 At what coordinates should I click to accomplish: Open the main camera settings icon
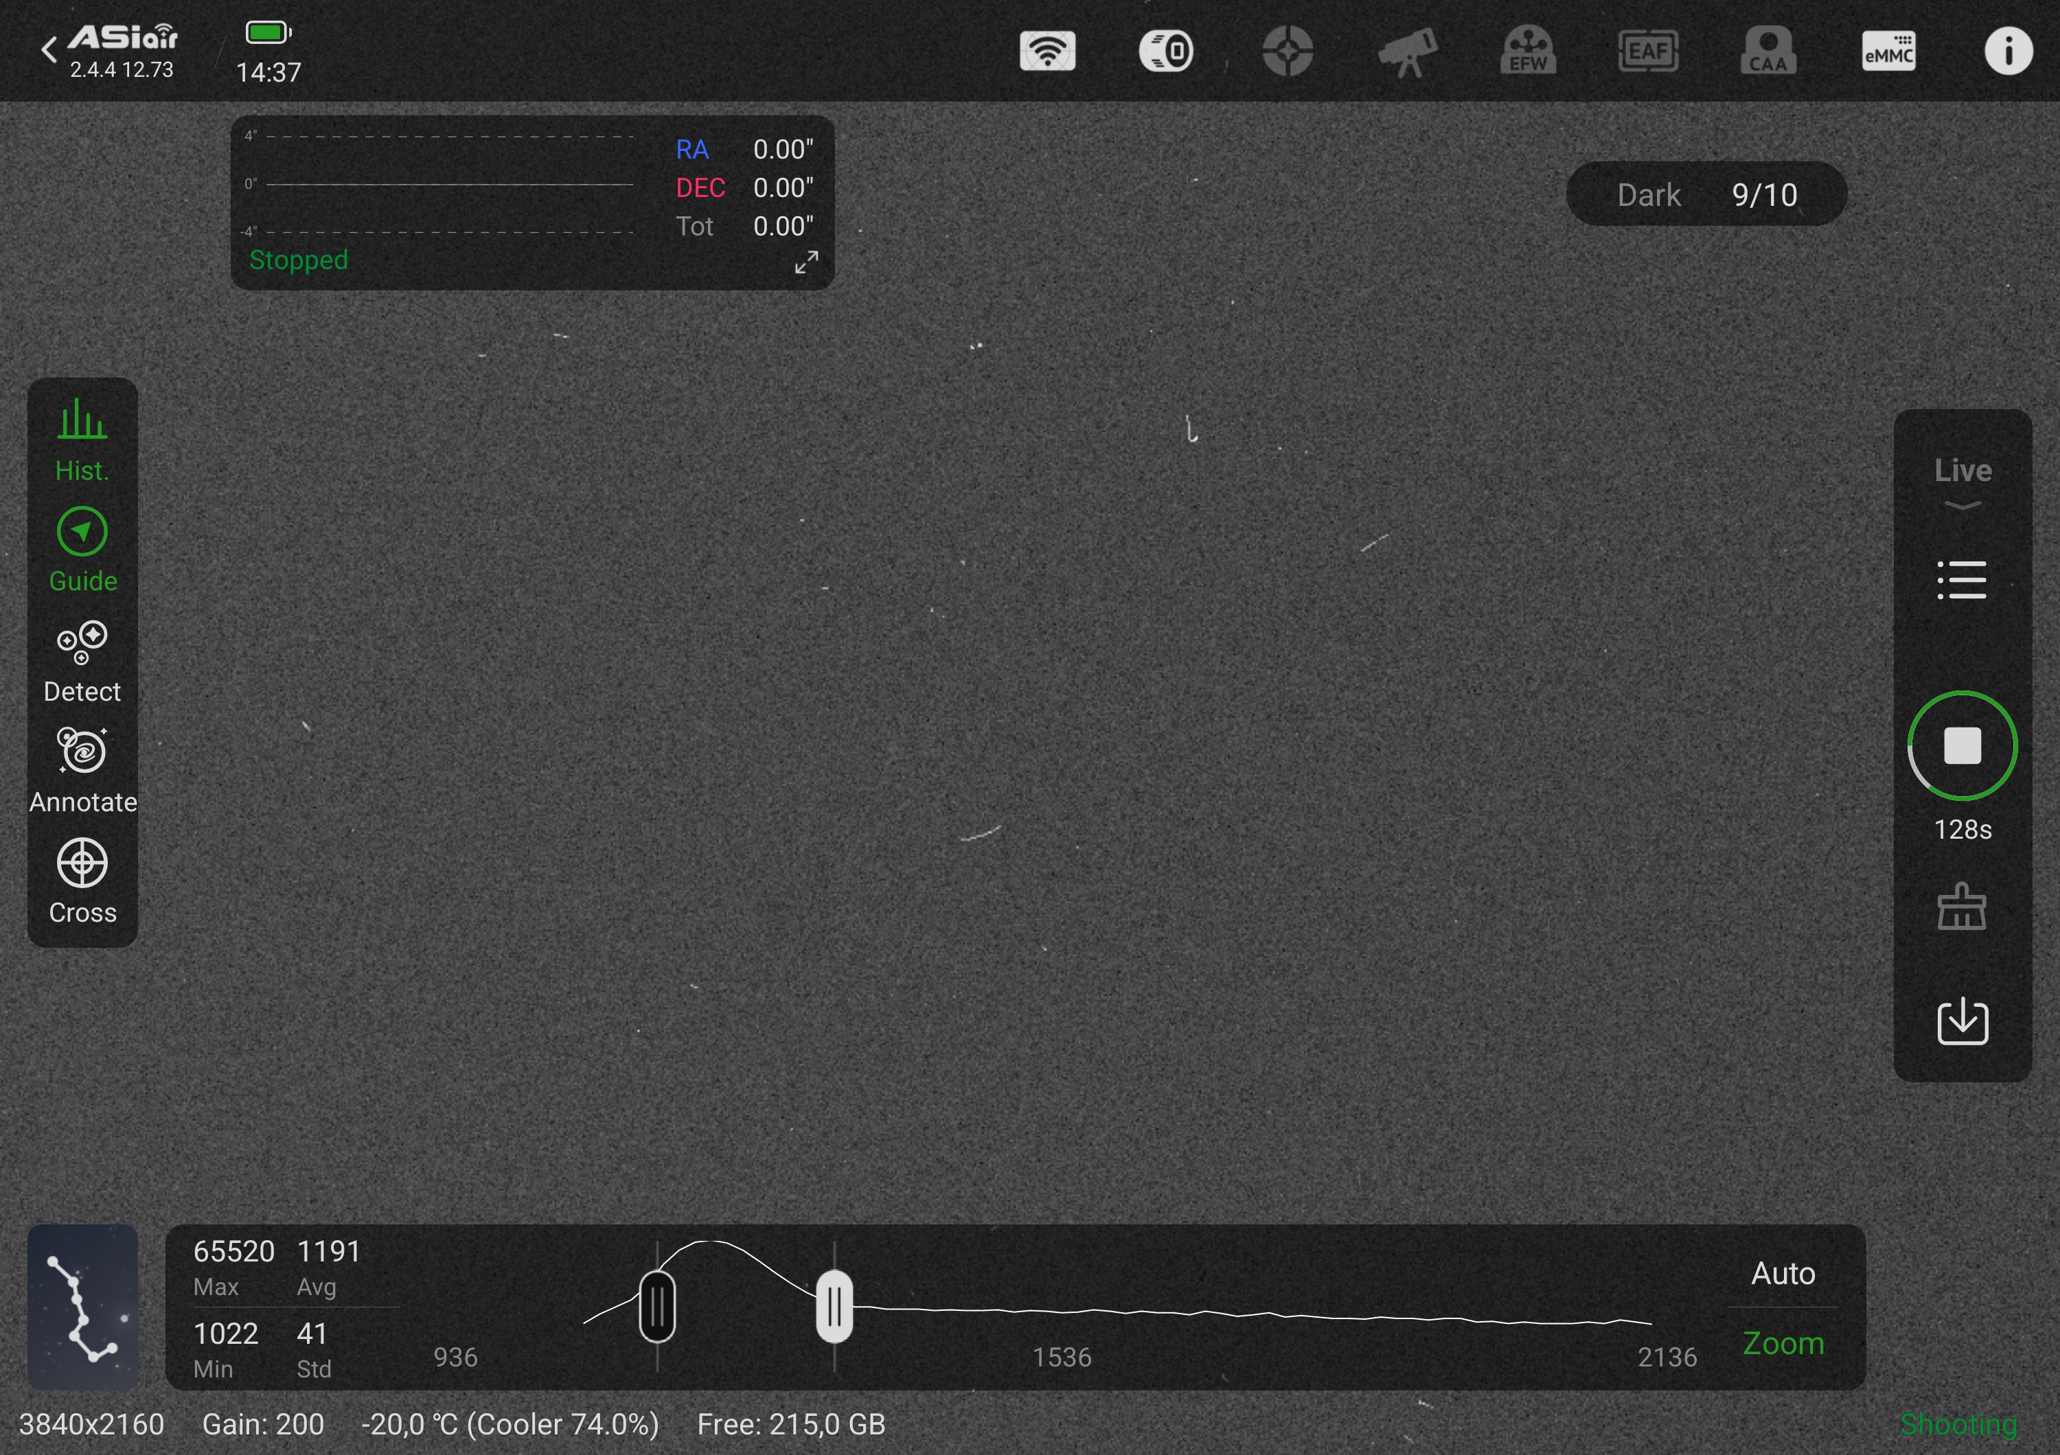point(1167,51)
